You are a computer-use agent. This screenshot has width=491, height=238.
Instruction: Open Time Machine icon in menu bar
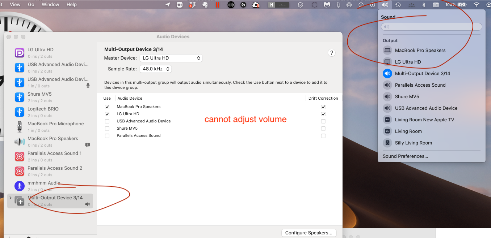tap(398, 5)
